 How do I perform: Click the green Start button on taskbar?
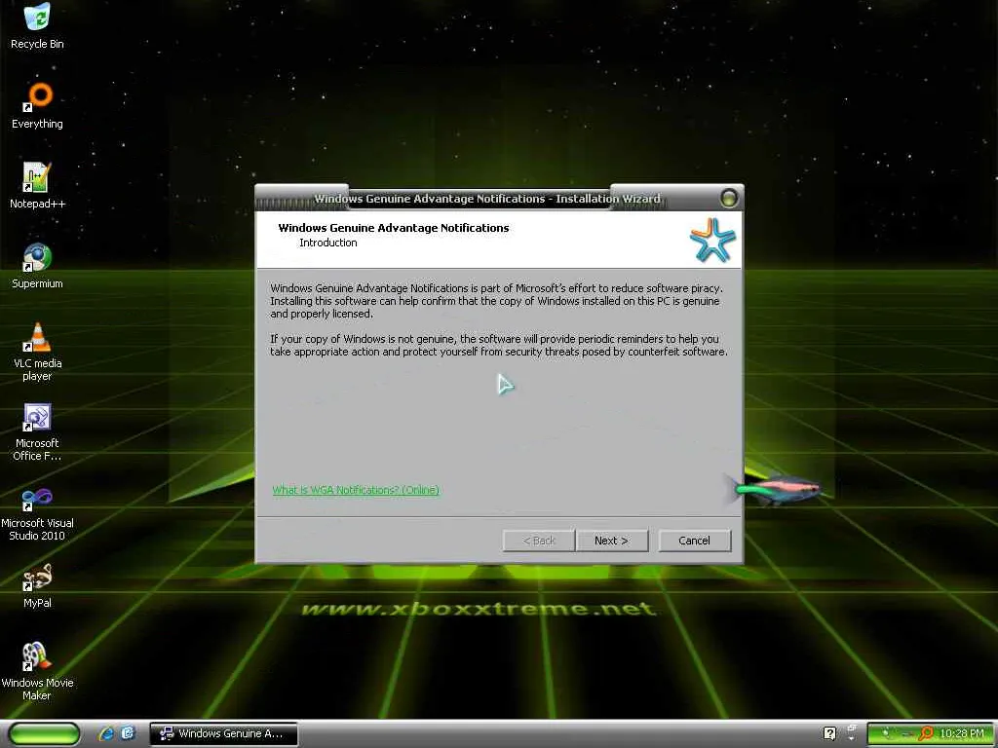44,733
